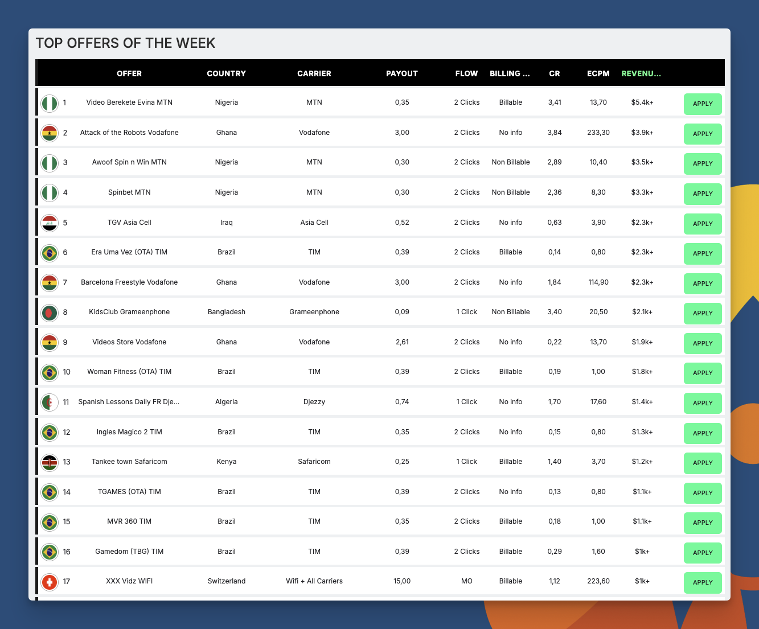Click the Nigeria flag icon for Spinbet MTN
Image resolution: width=759 pixels, height=629 pixels.
tap(50, 193)
